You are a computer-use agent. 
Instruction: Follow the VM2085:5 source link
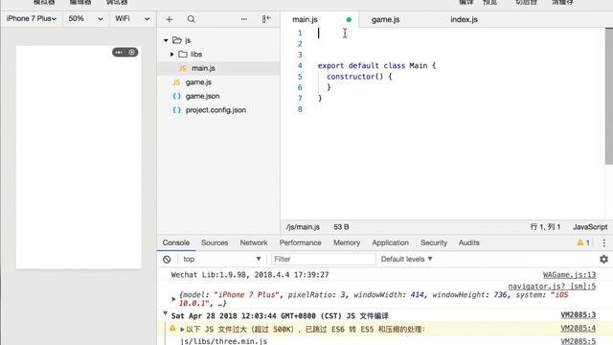pos(579,341)
